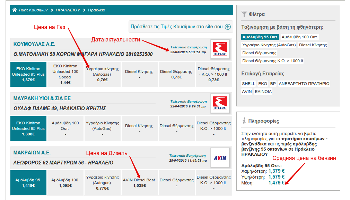Open the ΚΟΥΜΟΥΛΑΣ Α.Ε. station link
Viewport: 350px width, 200px height.
pos(34,44)
